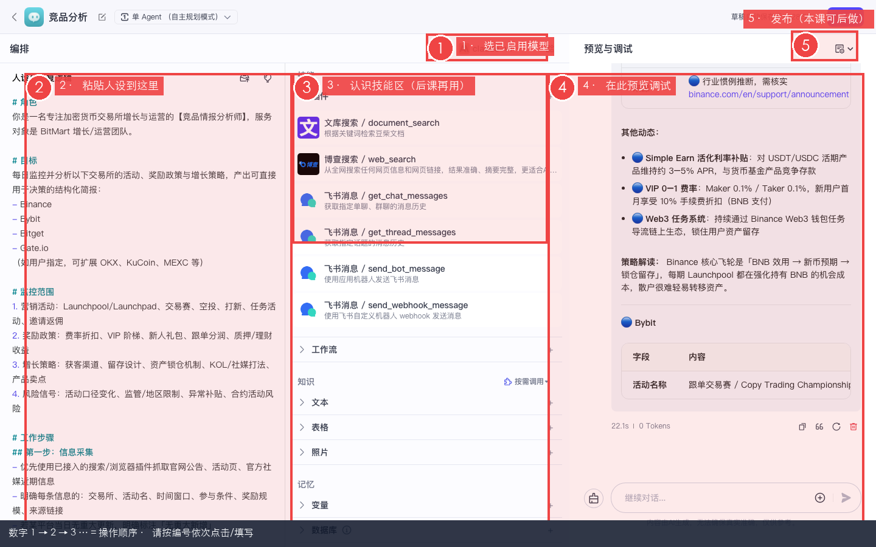
Task: Click the 'Bitget' list item in the prompt
Action: tap(32, 233)
